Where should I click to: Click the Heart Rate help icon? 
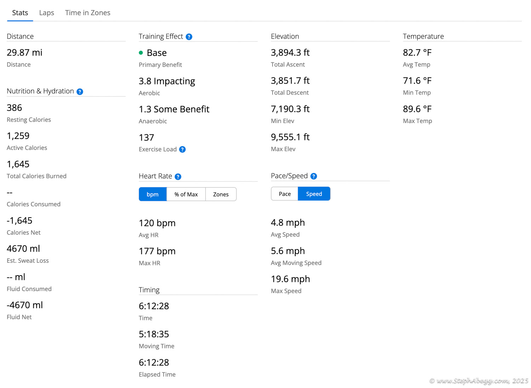(x=178, y=176)
